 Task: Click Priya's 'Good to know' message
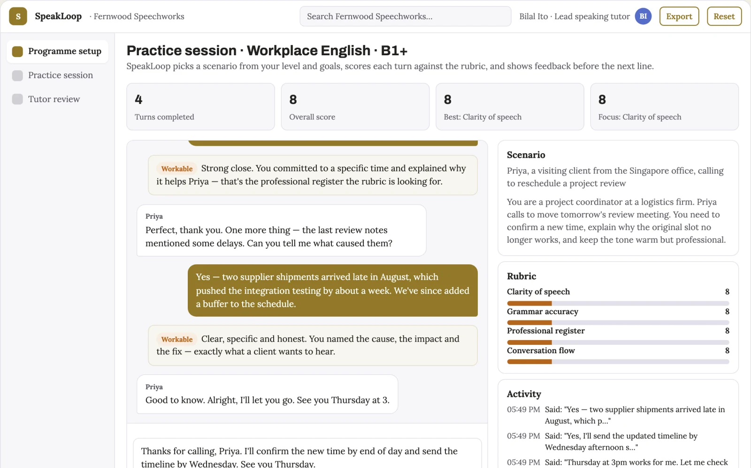coord(267,394)
